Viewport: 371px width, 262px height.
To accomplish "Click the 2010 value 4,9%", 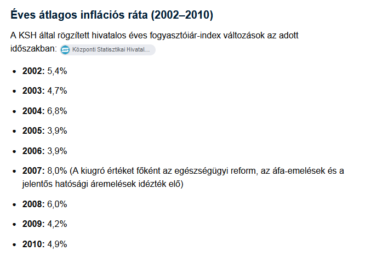I will coord(57,244).
